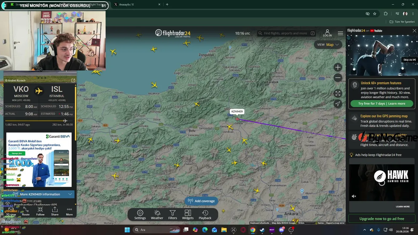Click the Terms link on the map

click(320, 223)
